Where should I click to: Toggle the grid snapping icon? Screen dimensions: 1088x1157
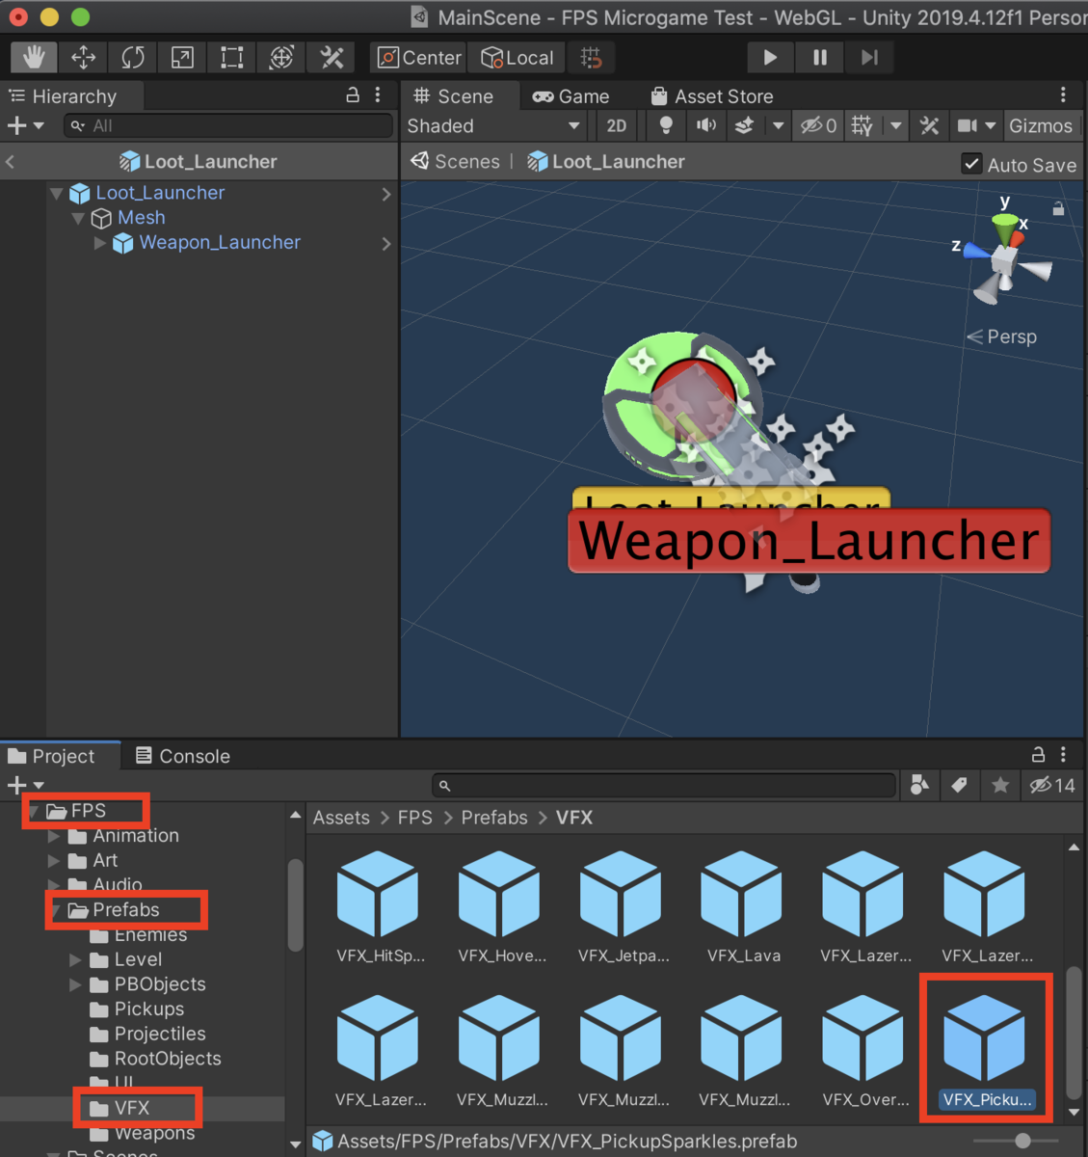click(x=592, y=58)
